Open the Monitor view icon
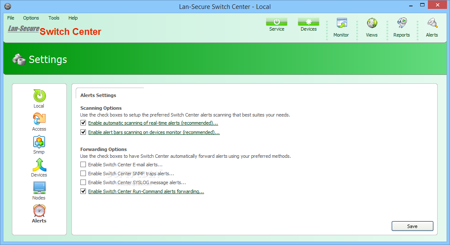The image size is (450, 245). 342,23
